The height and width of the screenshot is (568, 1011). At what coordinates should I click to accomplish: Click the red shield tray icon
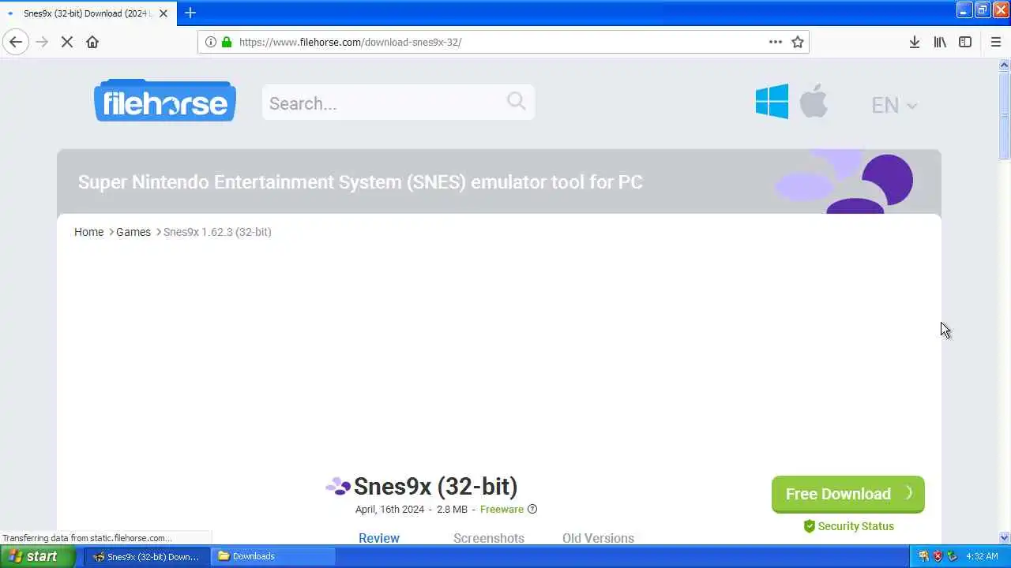click(938, 556)
